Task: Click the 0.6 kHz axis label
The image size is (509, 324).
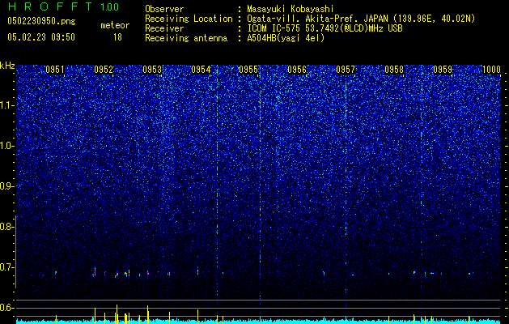Action: [6, 308]
